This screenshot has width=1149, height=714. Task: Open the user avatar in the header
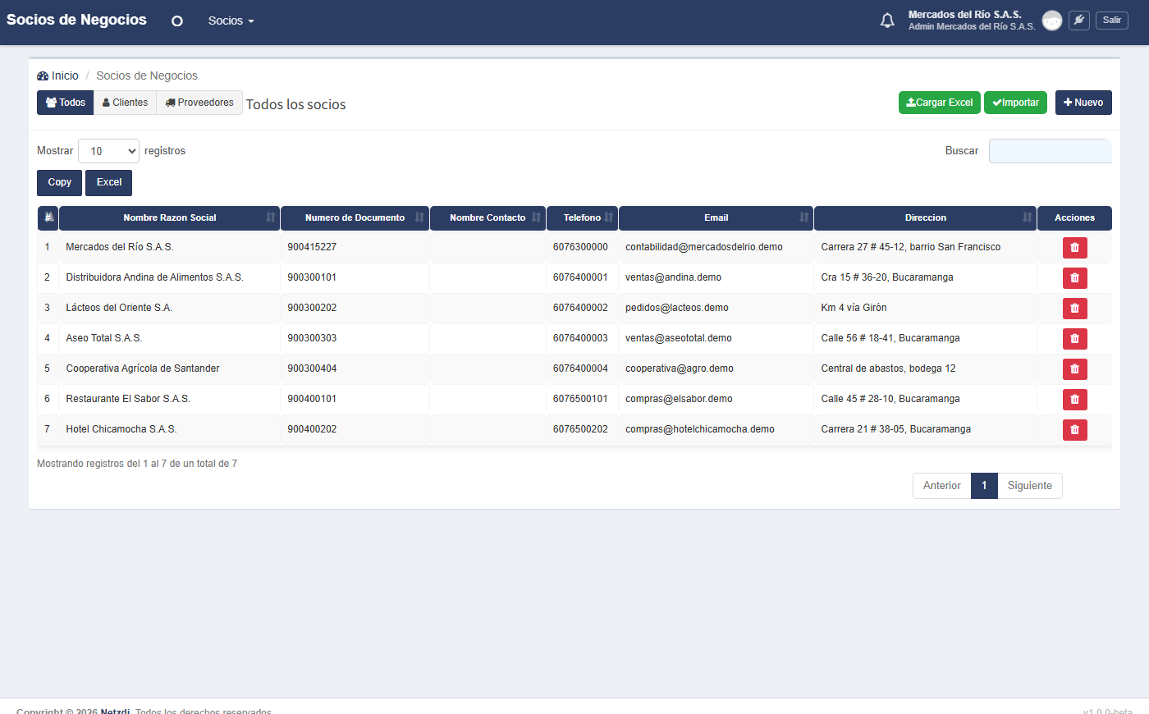click(1052, 21)
